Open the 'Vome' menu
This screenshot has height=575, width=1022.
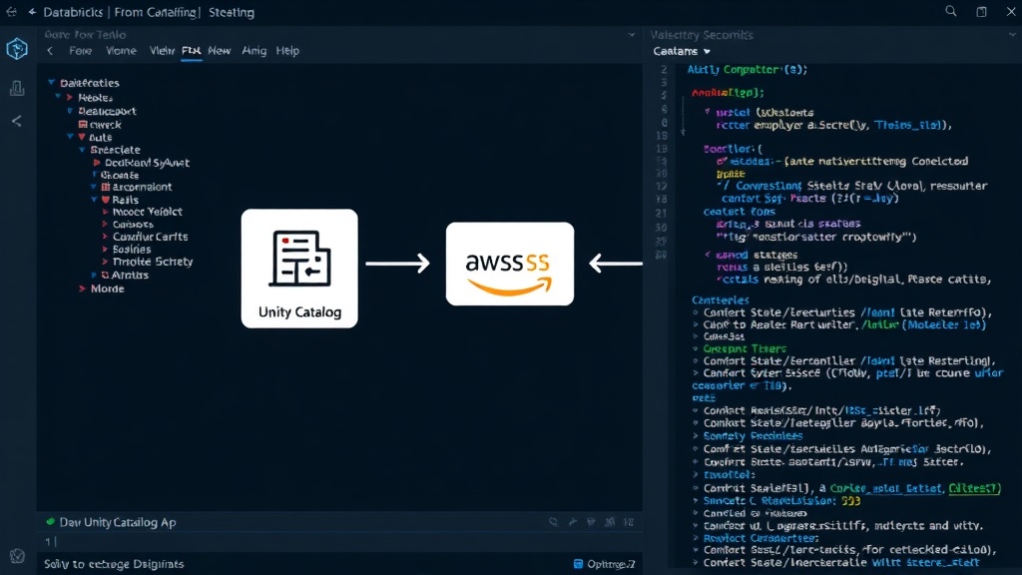click(x=121, y=51)
